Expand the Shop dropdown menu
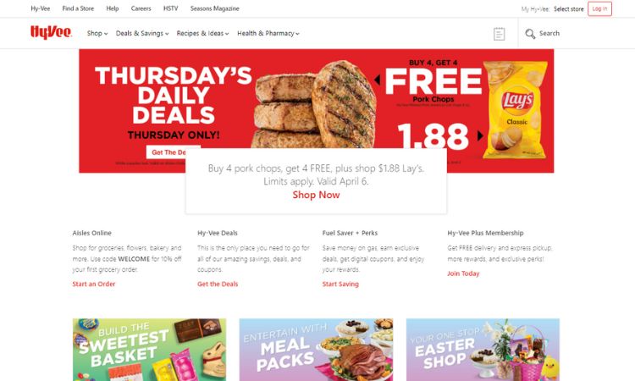This screenshot has height=381, width=635. point(97,33)
